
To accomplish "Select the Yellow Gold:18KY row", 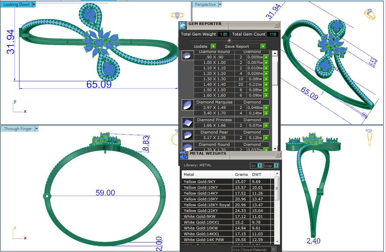I will pyautogui.click(x=207, y=199).
